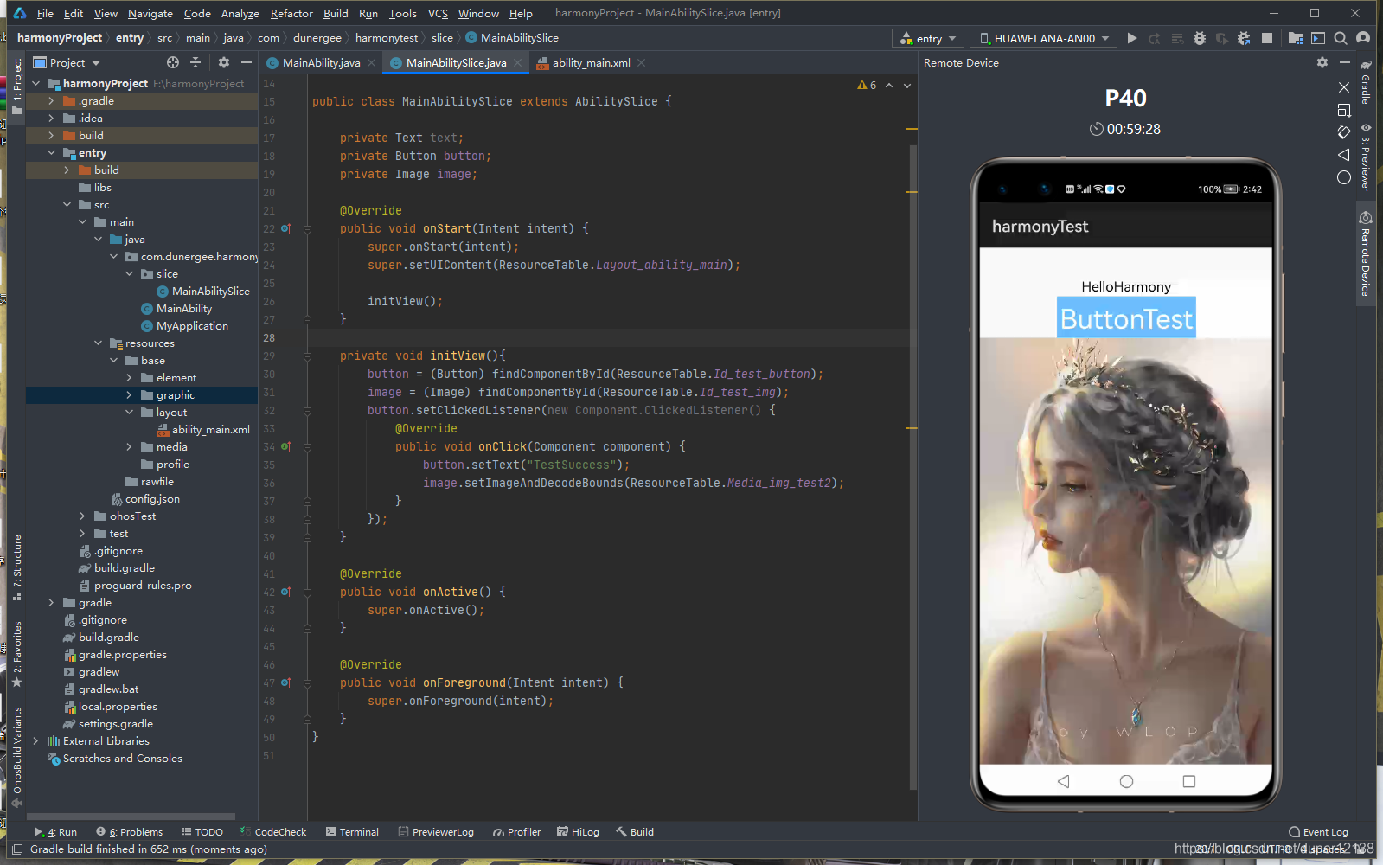This screenshot has height=865, width=1383.
Task: Open Project panel options gear icon
Action: pos(224,62)
